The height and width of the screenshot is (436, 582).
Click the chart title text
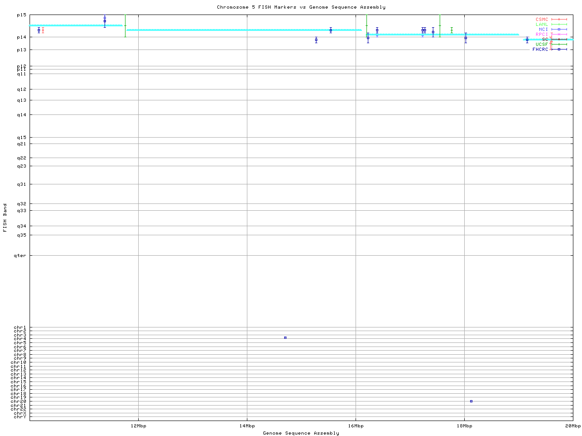(x=301, y=7)
